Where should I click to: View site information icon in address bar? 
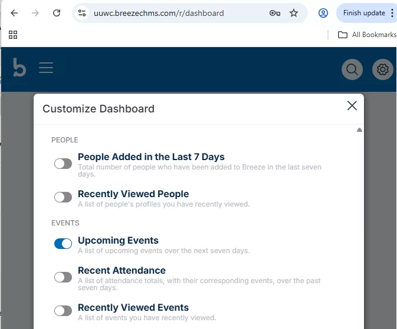click(82, 13)
